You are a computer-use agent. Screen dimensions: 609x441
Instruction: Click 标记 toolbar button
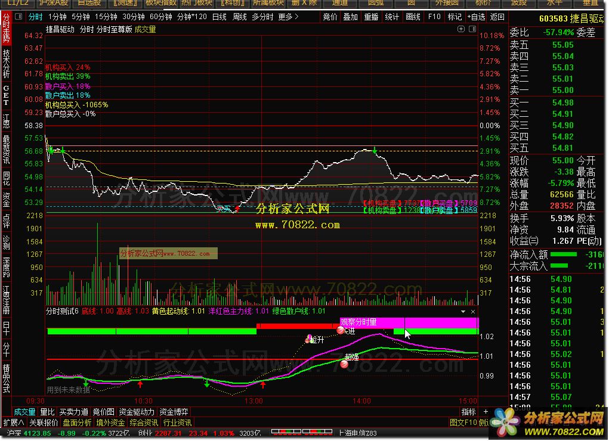click(455, 17)
